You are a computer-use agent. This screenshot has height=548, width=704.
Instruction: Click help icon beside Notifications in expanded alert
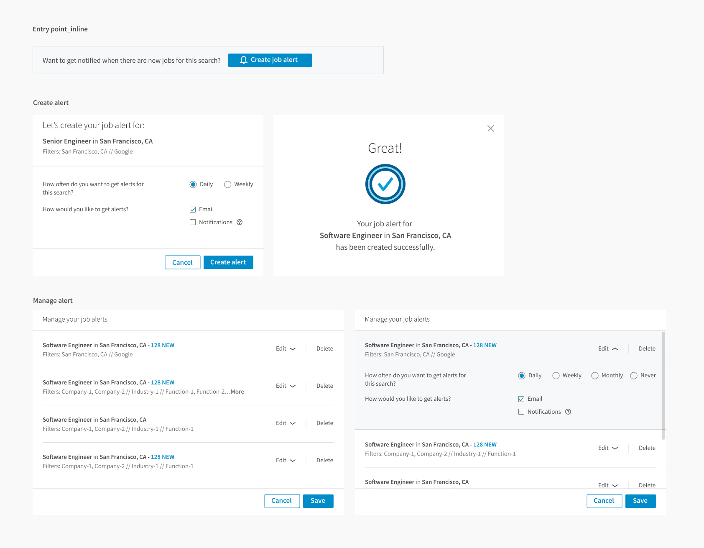pyautogui.click(x=568, y=412)
